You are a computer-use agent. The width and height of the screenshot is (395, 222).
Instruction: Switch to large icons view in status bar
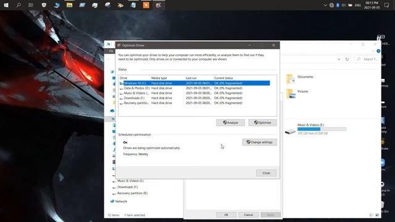(x=377, y=215)
